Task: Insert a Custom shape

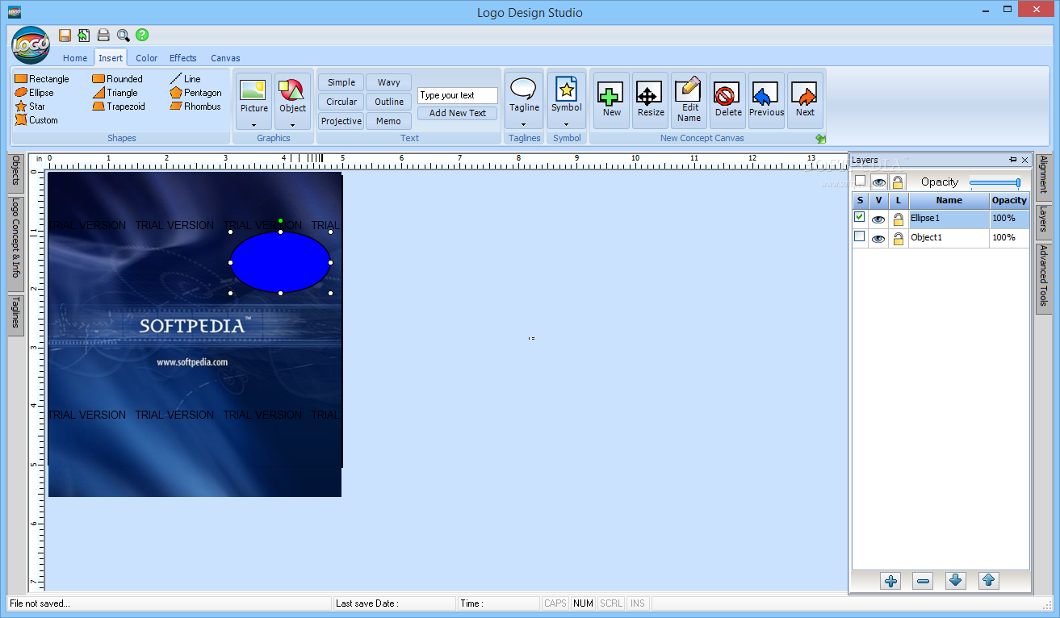Action: point(36,120)
